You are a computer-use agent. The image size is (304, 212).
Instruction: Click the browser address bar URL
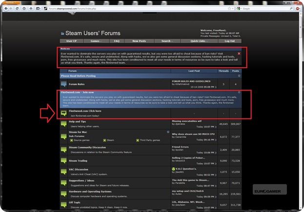click(73, 9)
